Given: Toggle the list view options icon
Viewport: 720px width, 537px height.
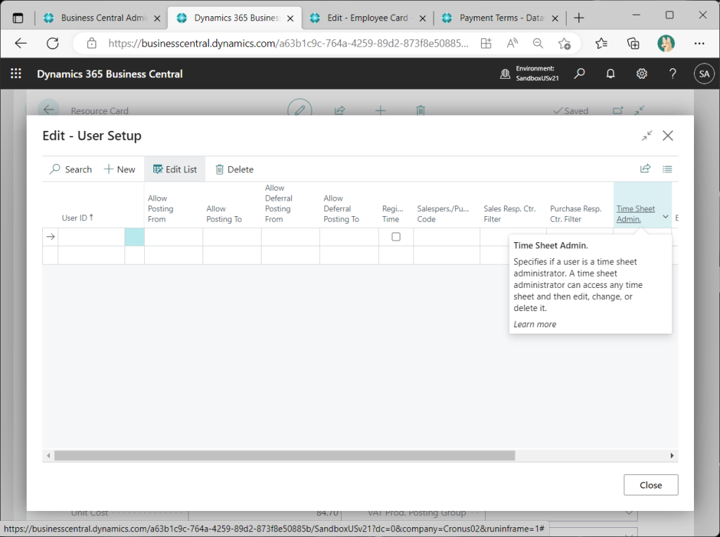Looking at the screenshot, I should tap(667, 169).
